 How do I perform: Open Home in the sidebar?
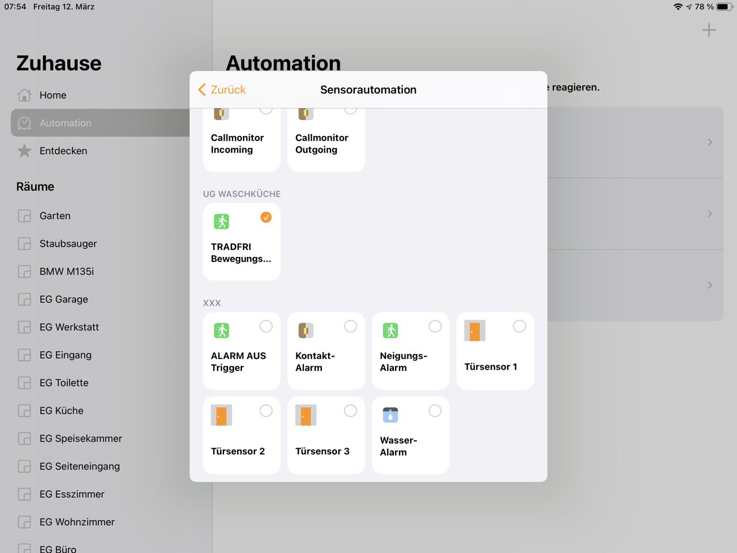(x=52, y=95)
